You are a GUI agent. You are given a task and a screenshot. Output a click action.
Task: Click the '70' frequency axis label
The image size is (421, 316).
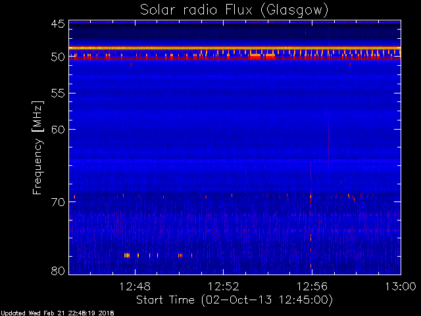coord(58,202)
